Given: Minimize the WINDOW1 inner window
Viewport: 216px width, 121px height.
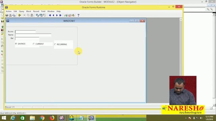Looking at the screenshot, I should (x=132, y=21).
